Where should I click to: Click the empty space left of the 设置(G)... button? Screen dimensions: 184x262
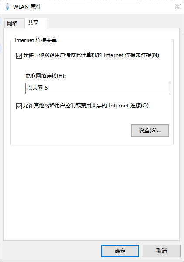(71, 131)
